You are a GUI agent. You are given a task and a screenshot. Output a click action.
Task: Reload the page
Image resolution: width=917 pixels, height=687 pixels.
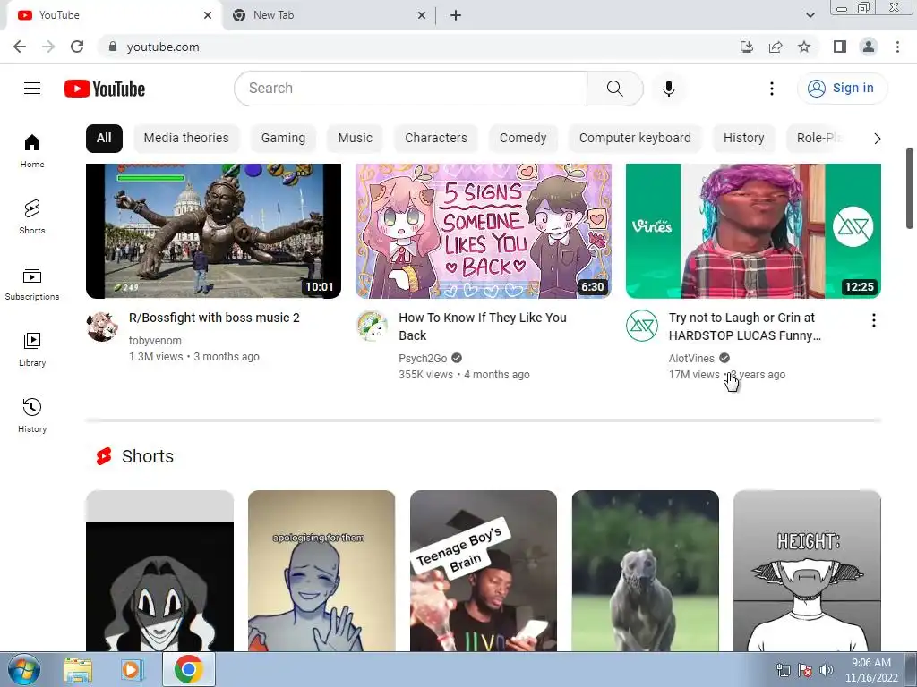(77, 47)
